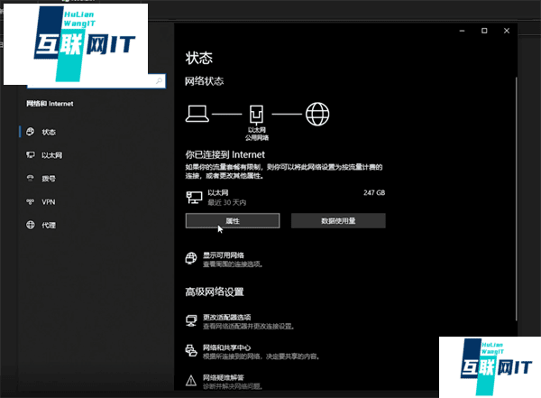Open the 以太网 sidebar page

click(x=51, y=155)
